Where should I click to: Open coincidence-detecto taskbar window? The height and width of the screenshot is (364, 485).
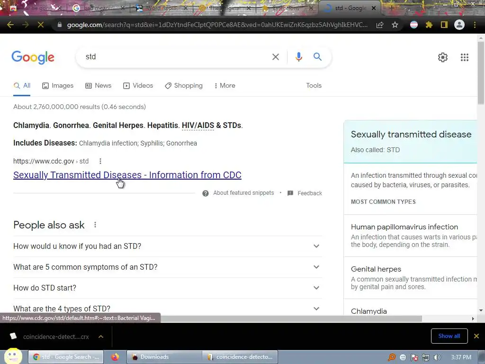(x=240, y=357)
